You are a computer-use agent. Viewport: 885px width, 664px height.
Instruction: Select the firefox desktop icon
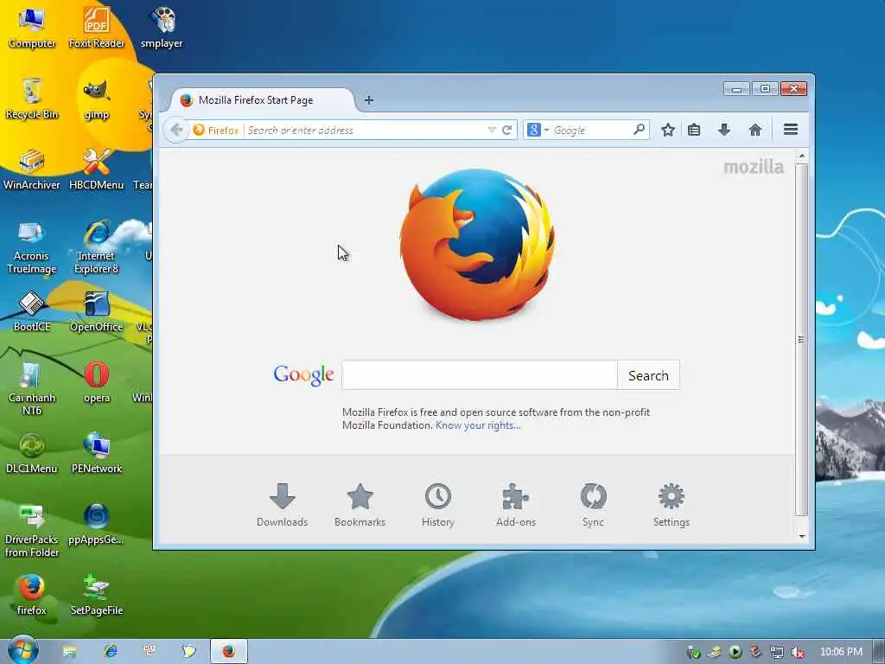pyautogui.click(x=32, y=595)
